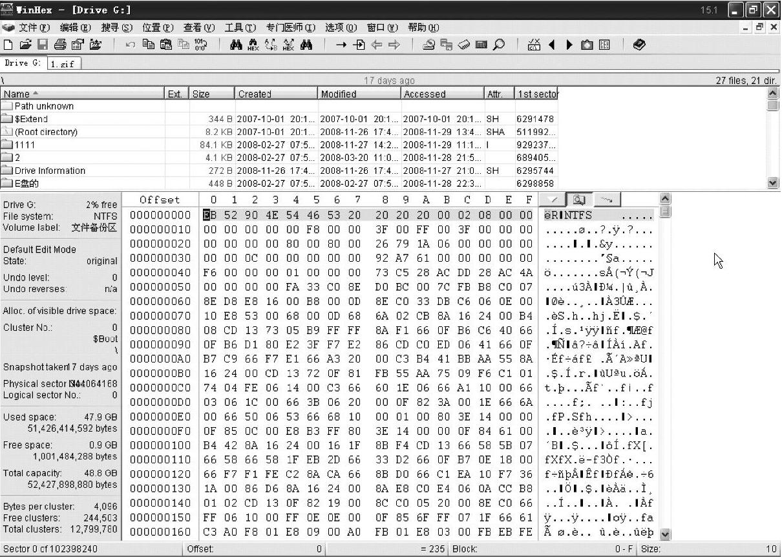The image size is (782, 557).
Task: Click the hex view scroll up arrow
Action: pyautogui.click(x=665, y=198)
